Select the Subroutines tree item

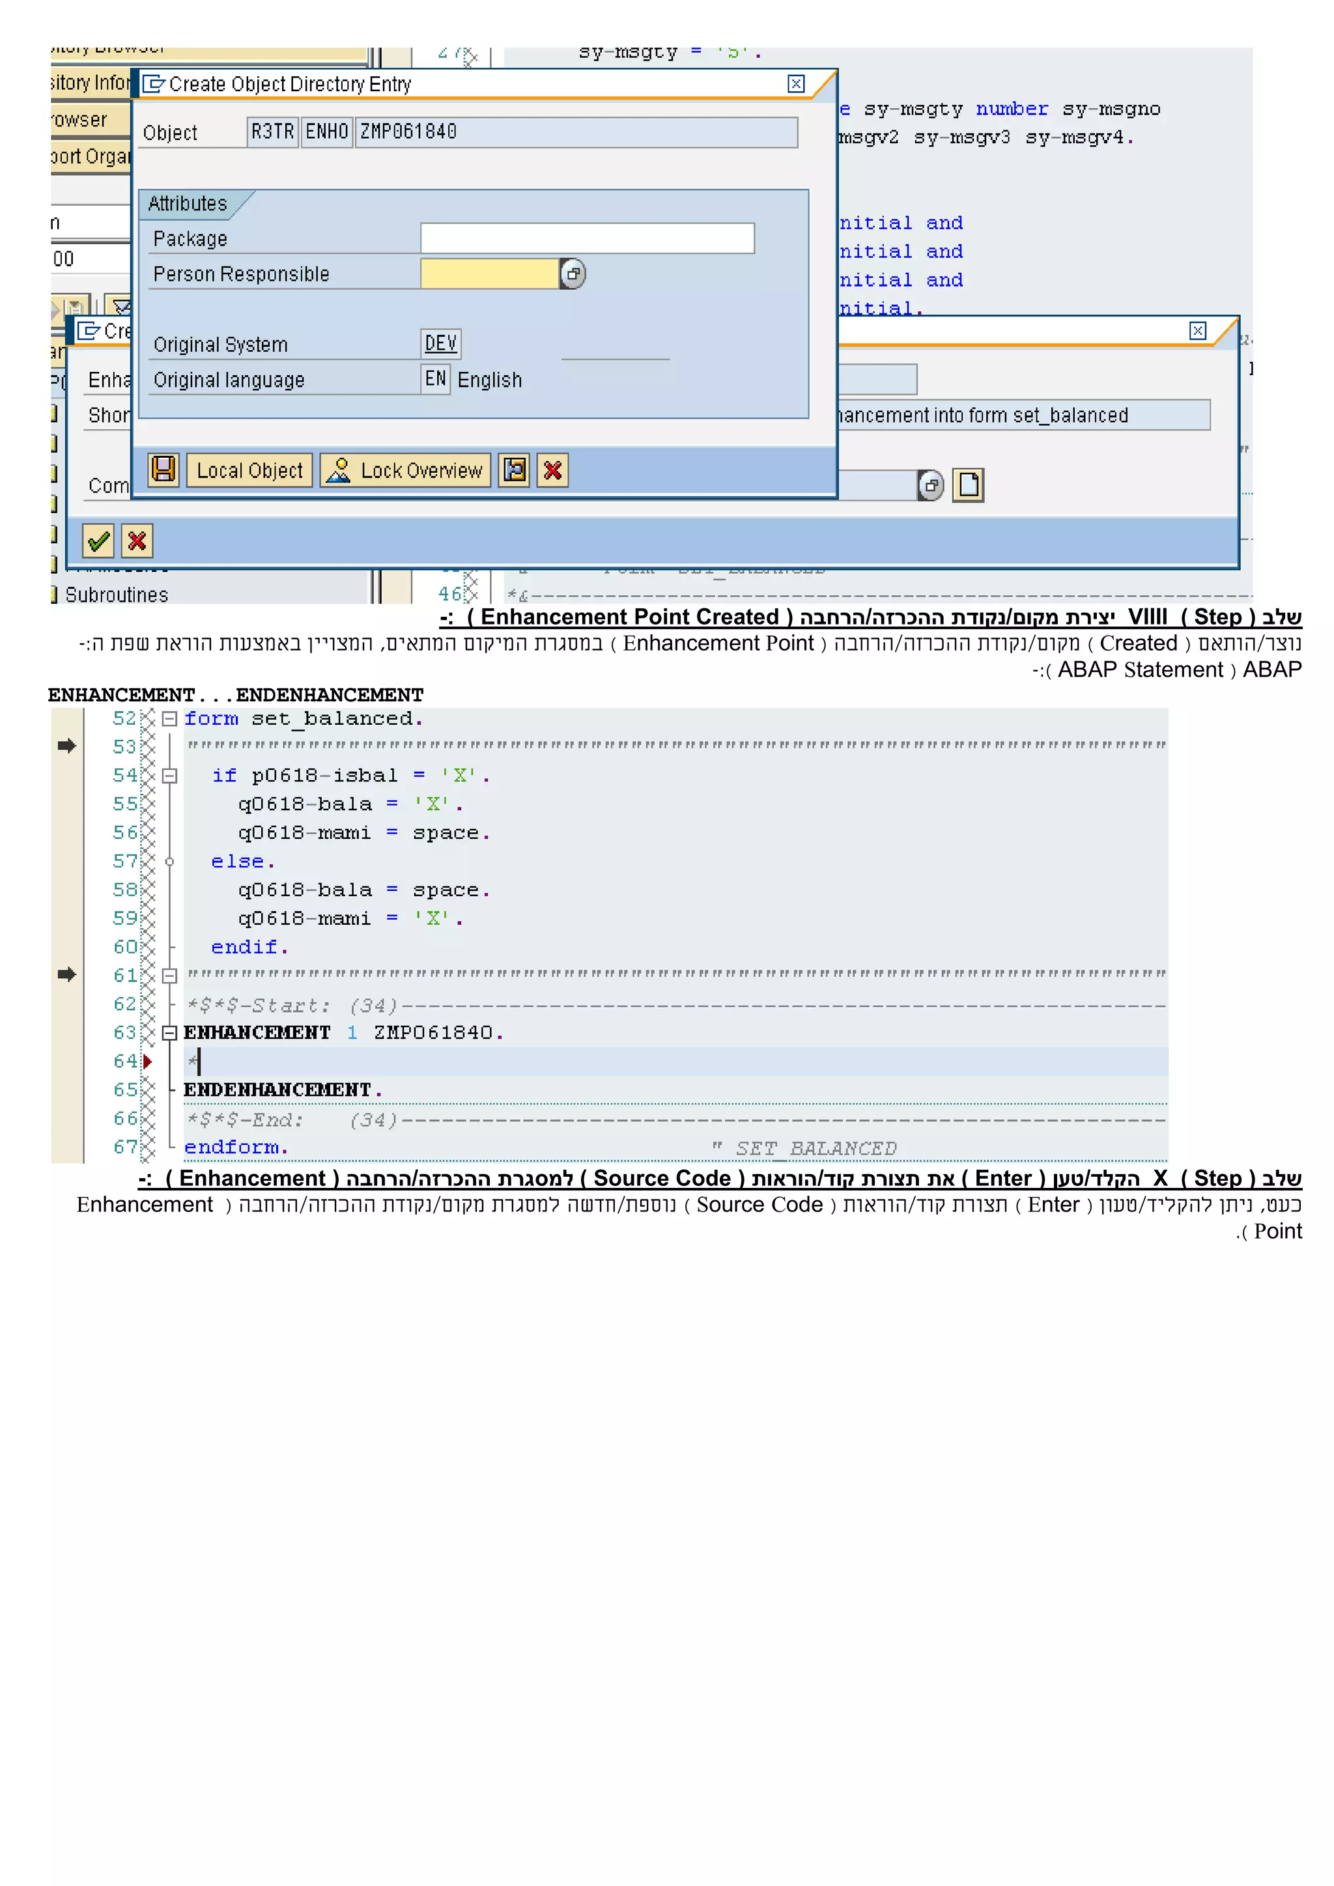[117, 595]
